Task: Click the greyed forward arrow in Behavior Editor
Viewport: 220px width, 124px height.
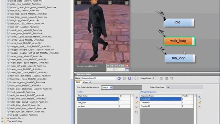Action: point(124,78)
